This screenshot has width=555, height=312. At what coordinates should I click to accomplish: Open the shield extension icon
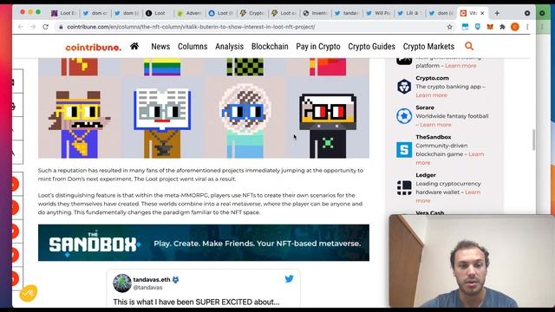(x=478, y=27)
